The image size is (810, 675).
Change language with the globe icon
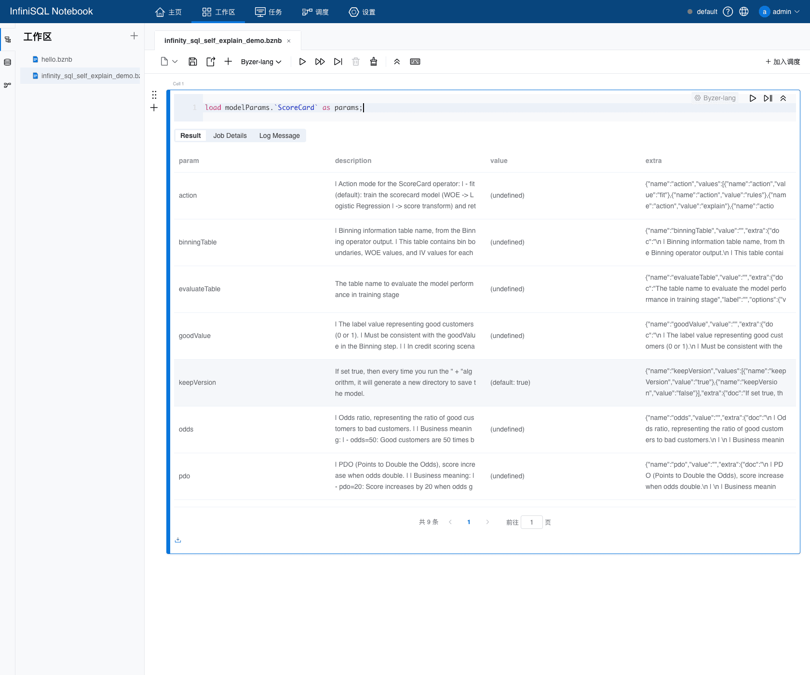[744, 12]
